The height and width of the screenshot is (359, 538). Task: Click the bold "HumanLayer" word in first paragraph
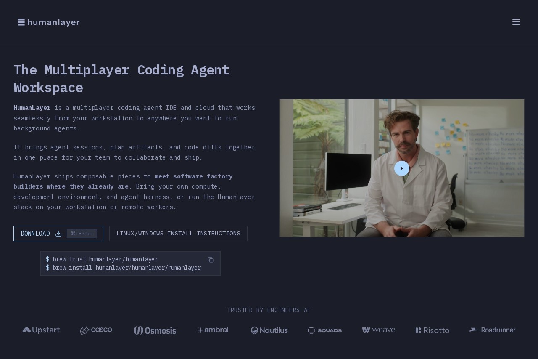32,108
